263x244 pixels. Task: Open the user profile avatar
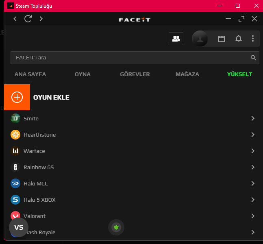coord(200,38)
